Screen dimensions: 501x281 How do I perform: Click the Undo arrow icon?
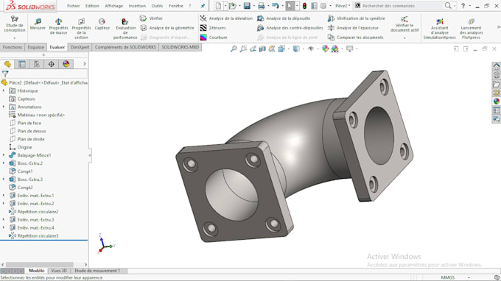tap(275, 6)
